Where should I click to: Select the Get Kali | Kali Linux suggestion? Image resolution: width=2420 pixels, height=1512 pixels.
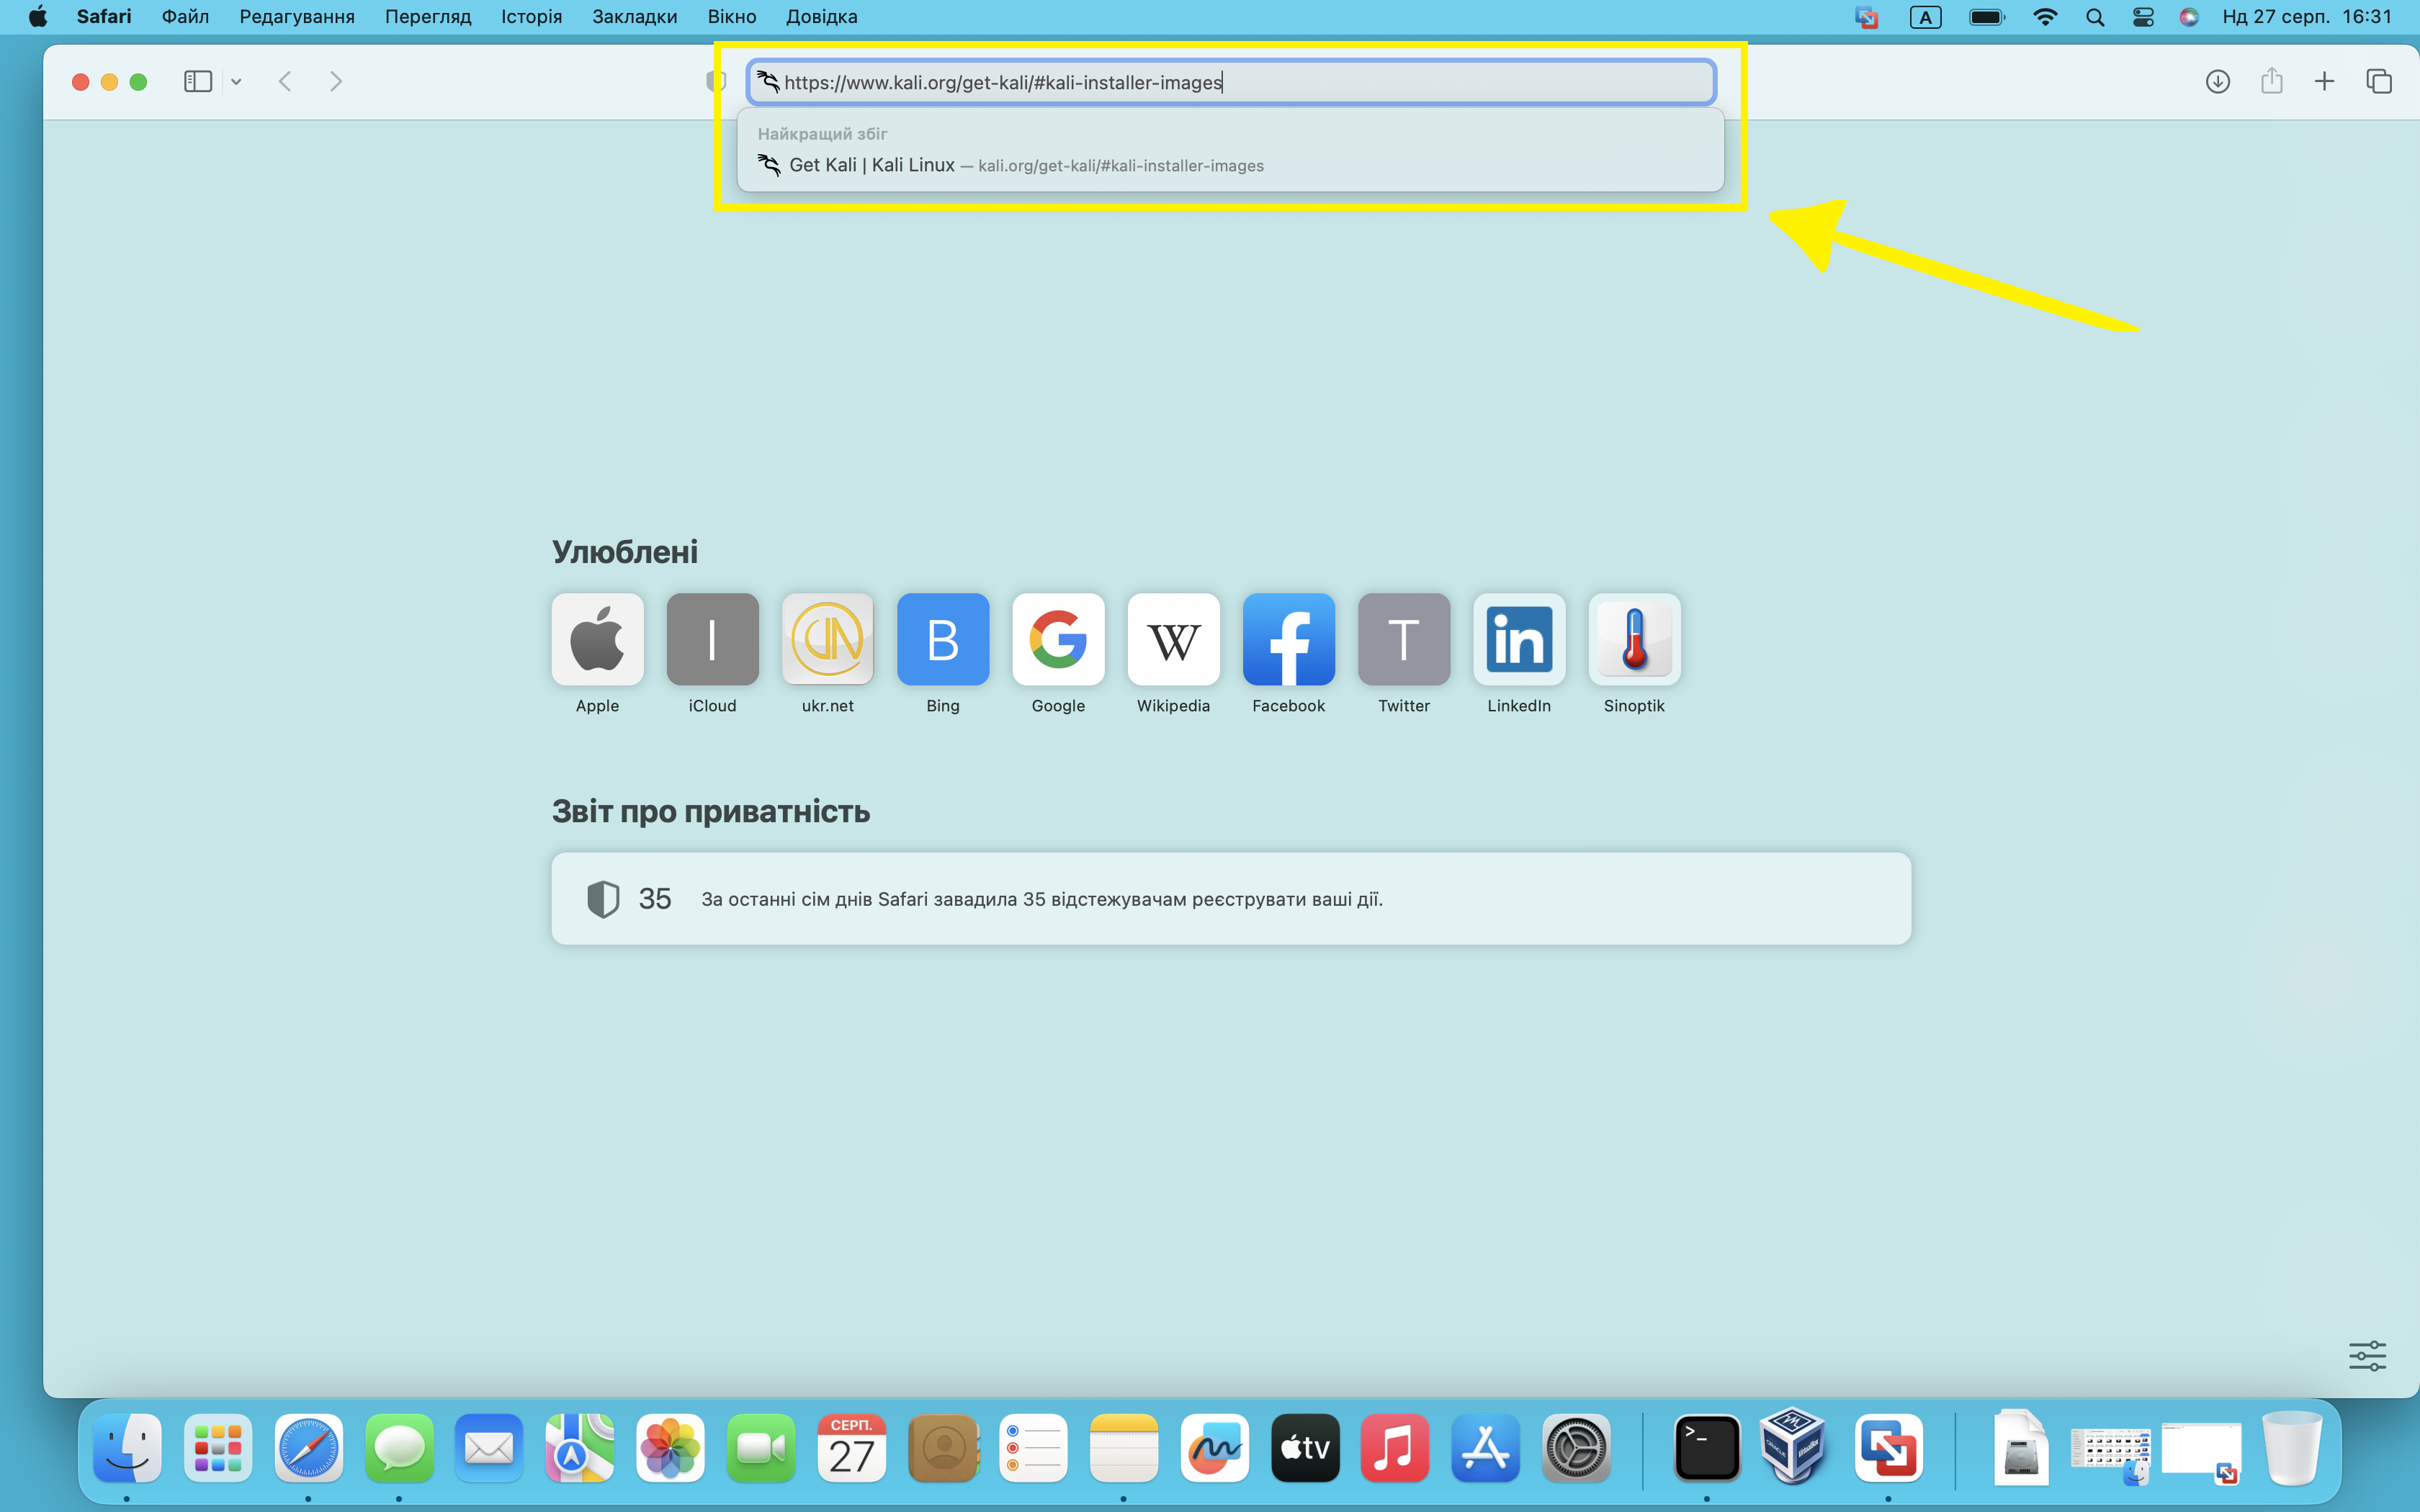pyautogui.click(x=1230, y=165)
